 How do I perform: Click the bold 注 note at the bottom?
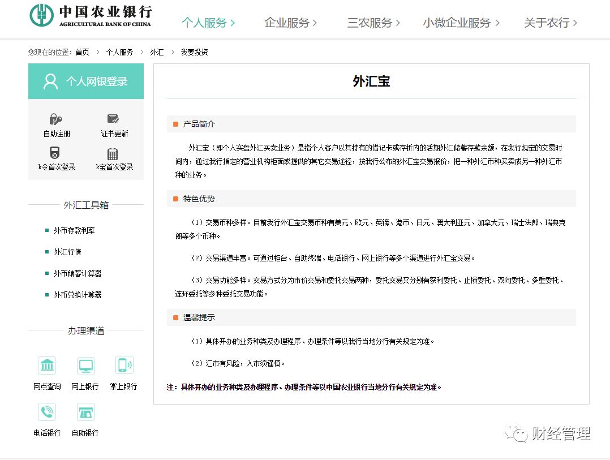click(304, 387)
